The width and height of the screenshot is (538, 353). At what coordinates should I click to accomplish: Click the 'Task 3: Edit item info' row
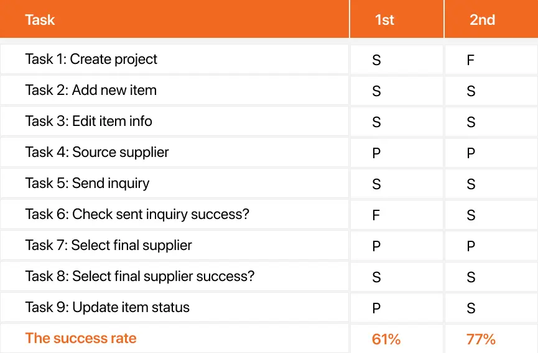tap(269, 121)
